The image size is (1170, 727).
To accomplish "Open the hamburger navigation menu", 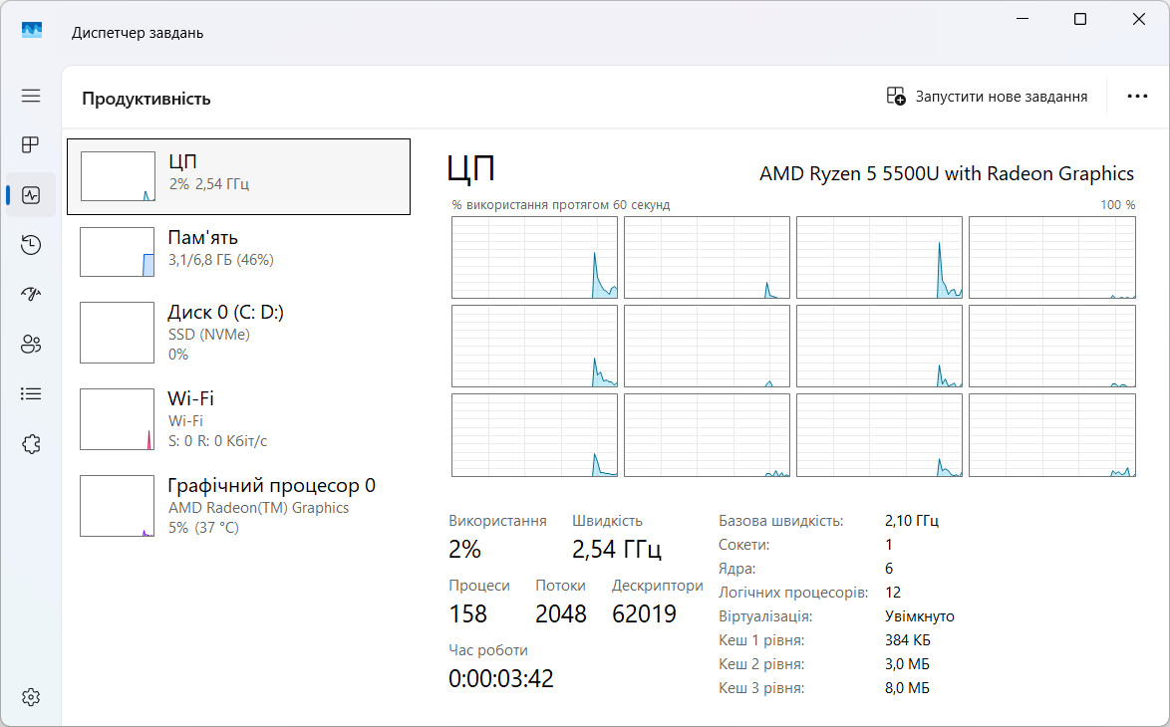I will pyautogui.click(x=31, y=96).
